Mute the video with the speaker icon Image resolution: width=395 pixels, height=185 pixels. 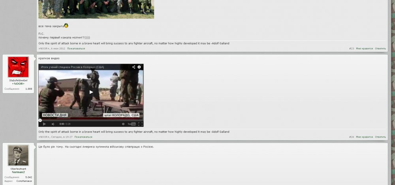click(53, 124)
